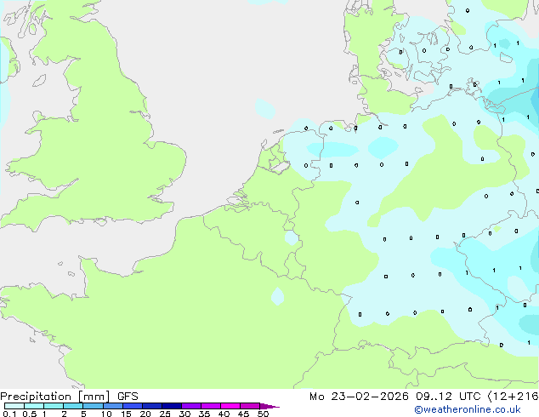The image size is (539, 417).
Task: Pick the 15–20 mm legend color swatch
Action: coord(133,406)
